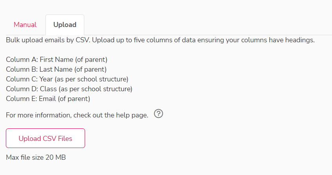
Task: Open the help page question mark icon
Action: (158, 114)
